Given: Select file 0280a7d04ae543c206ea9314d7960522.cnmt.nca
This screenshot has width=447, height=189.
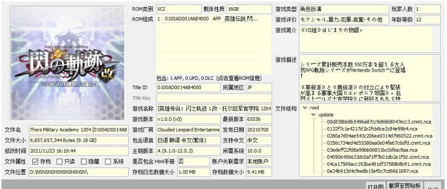Looking at the screenshot, I should click(380, 136).
